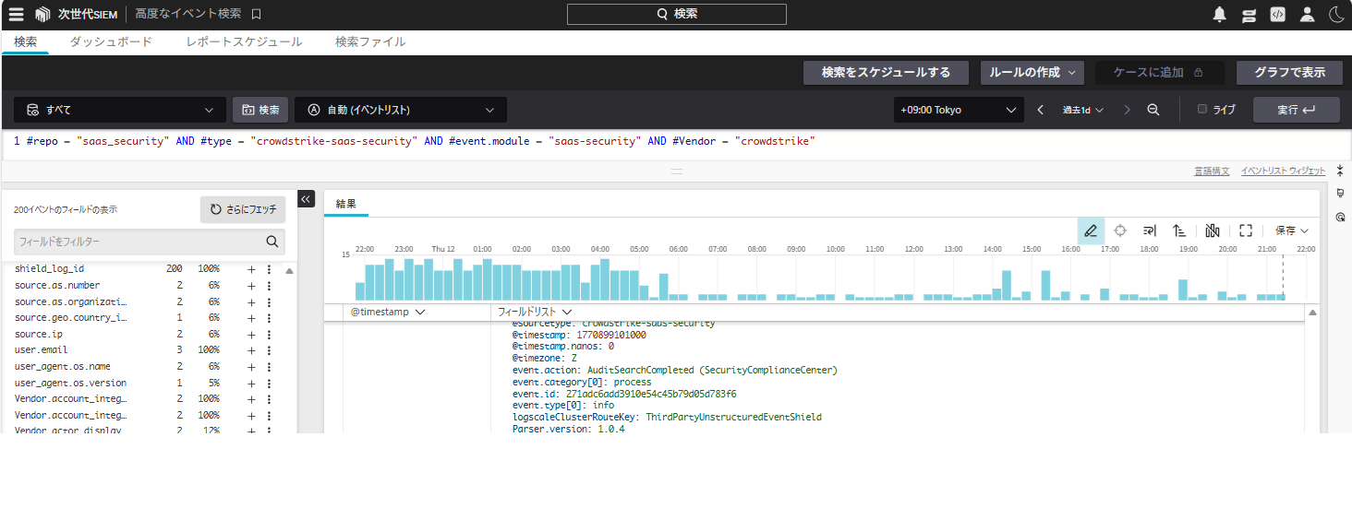This screenshot has height=508, width=1352.
Task: Open the hamburger navigation menu
Action: [16, 14]
